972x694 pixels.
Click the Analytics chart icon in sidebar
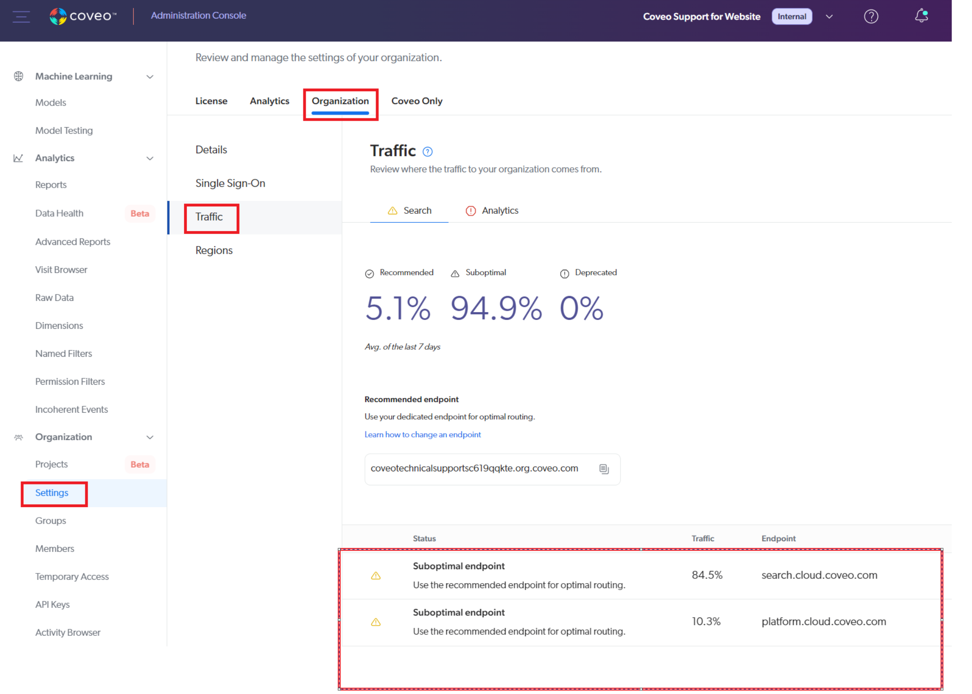(x=19, y=158)
